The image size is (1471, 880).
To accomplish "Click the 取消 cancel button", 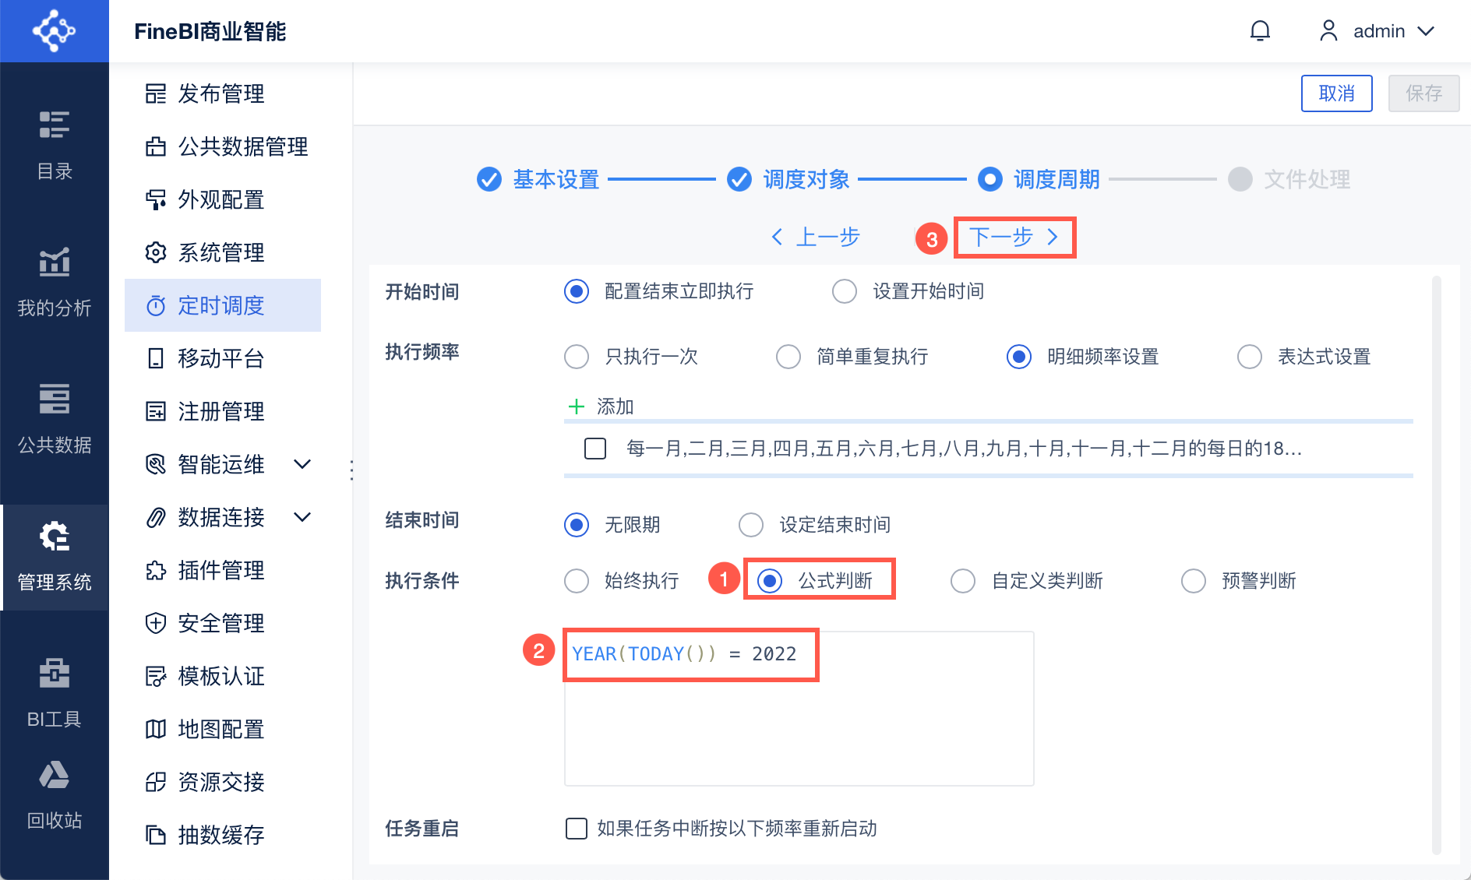I will click(x=1336, y=93).
